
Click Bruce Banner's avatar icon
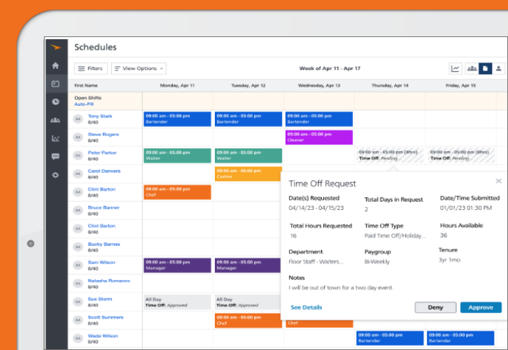pos(78,211)
